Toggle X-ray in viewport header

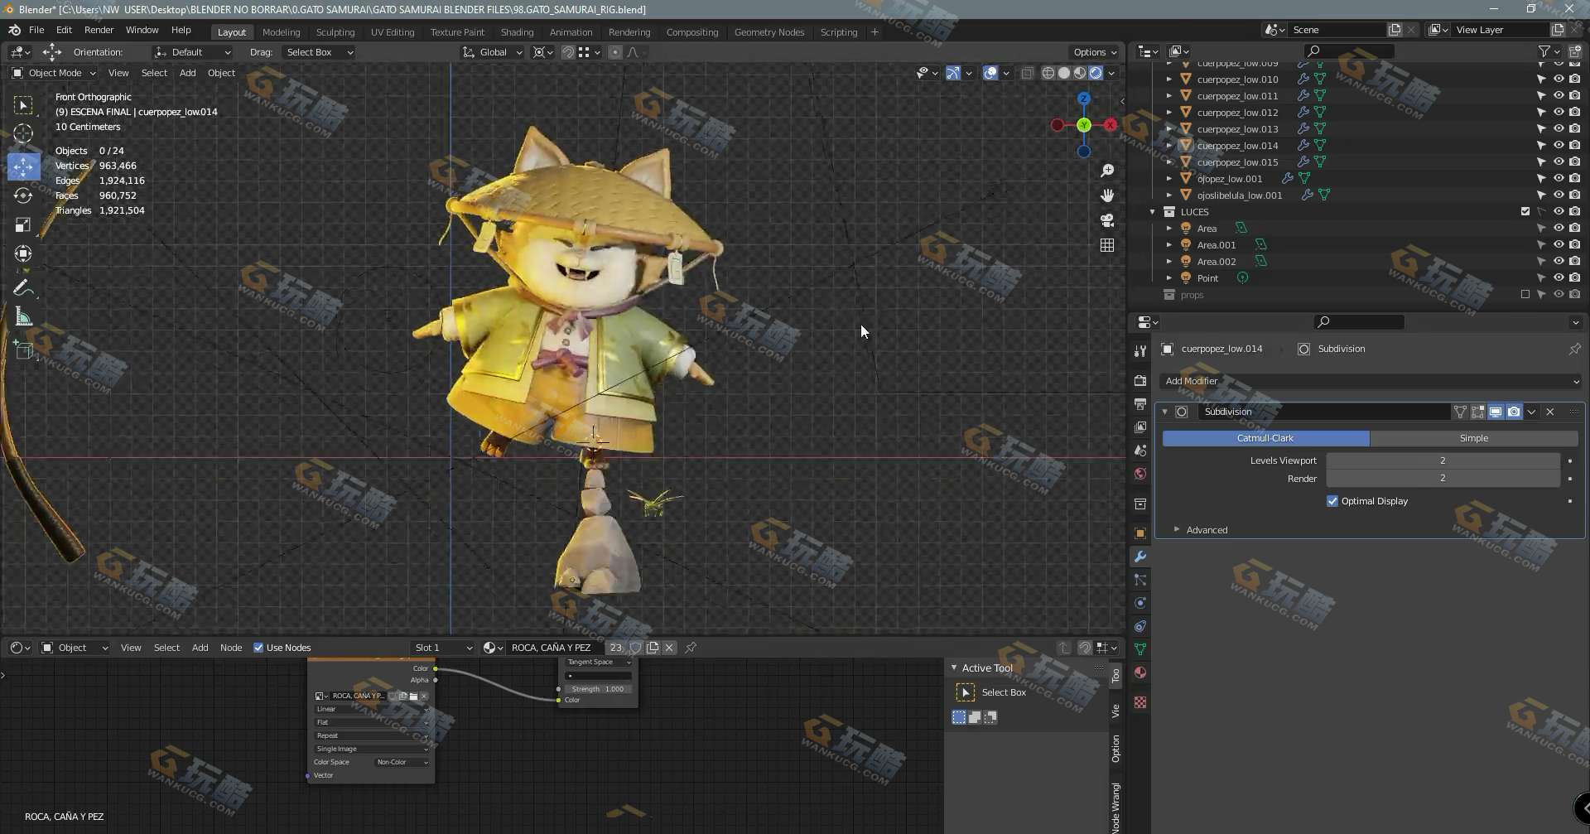(x=1027, y=73)
